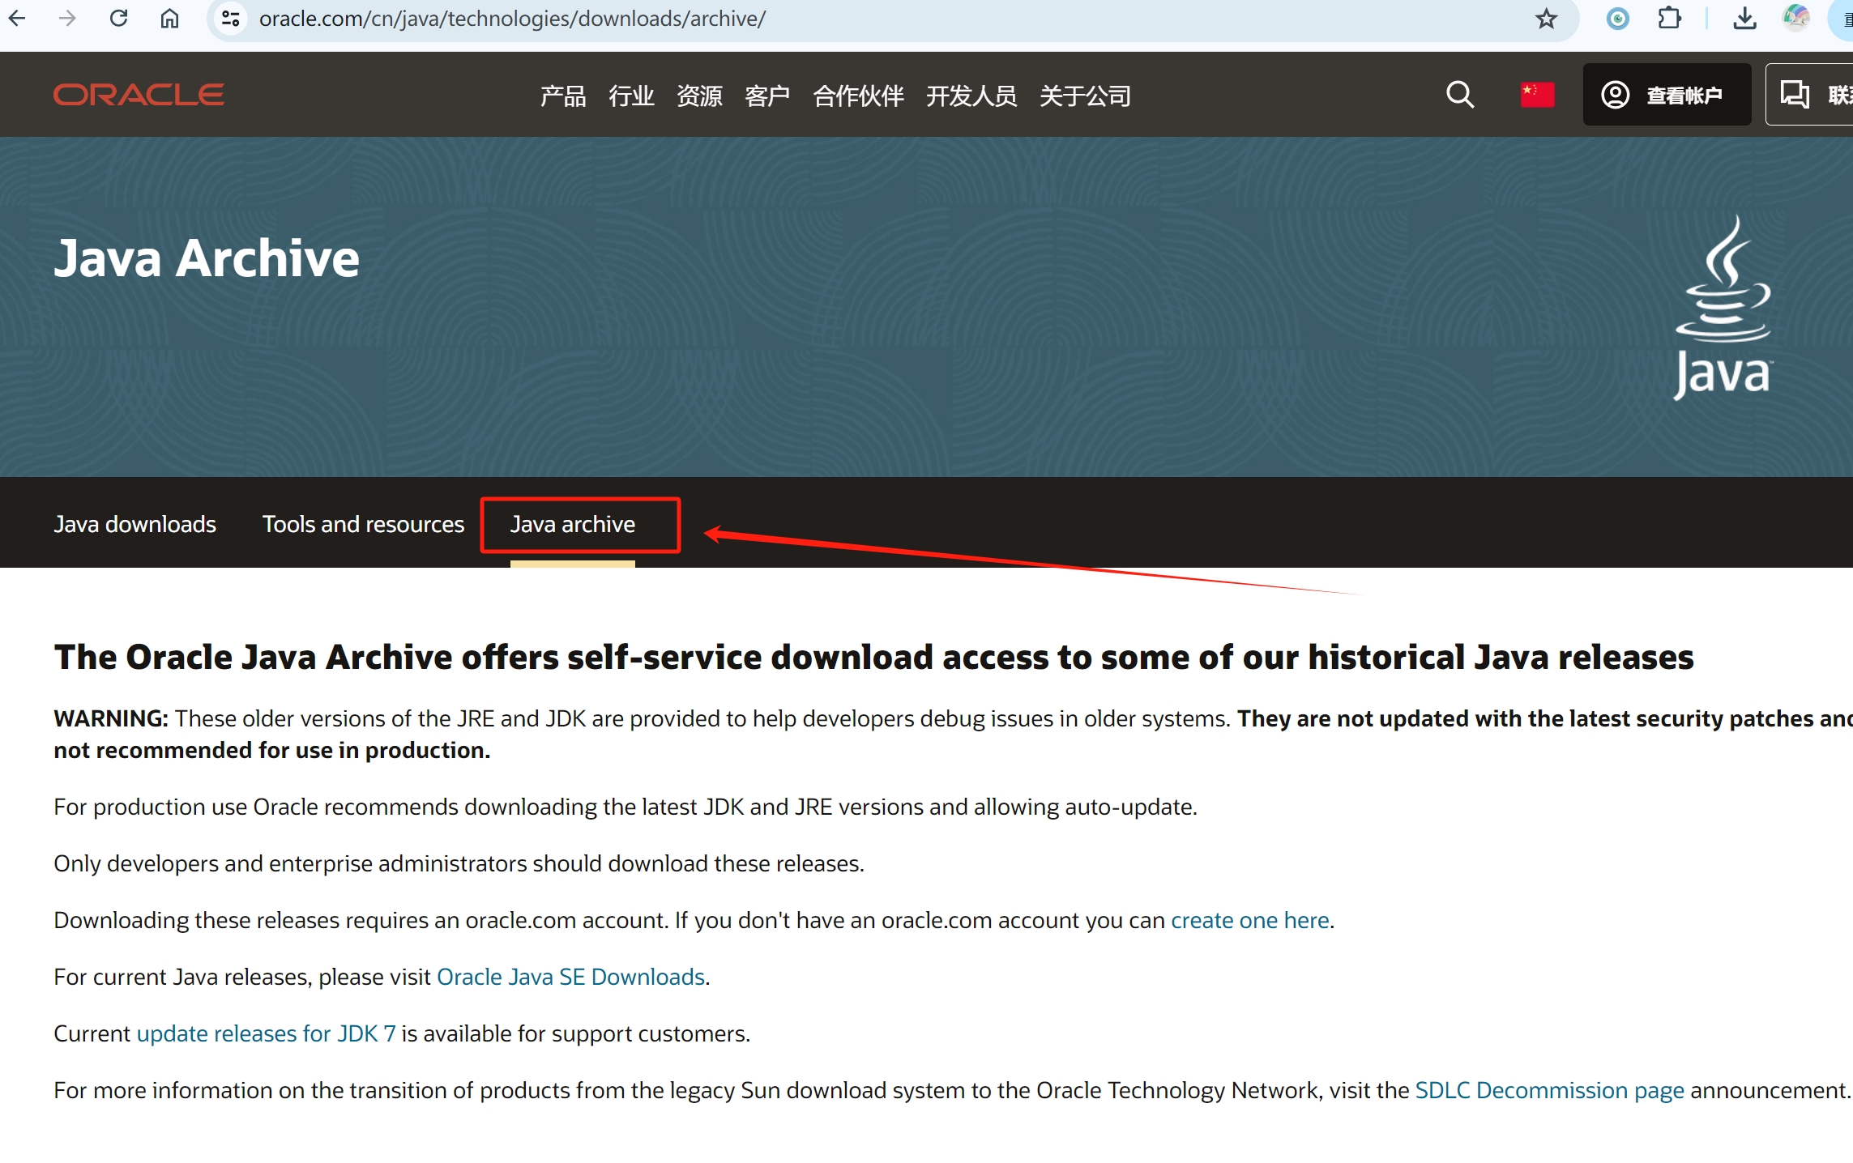
Task: Open 'update releases for JDK 7' link
Action: (x=266, y=1033)
